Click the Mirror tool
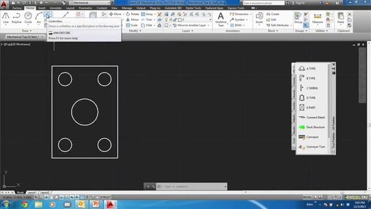This screenshot has height=209, width=371. click(133, 20)
